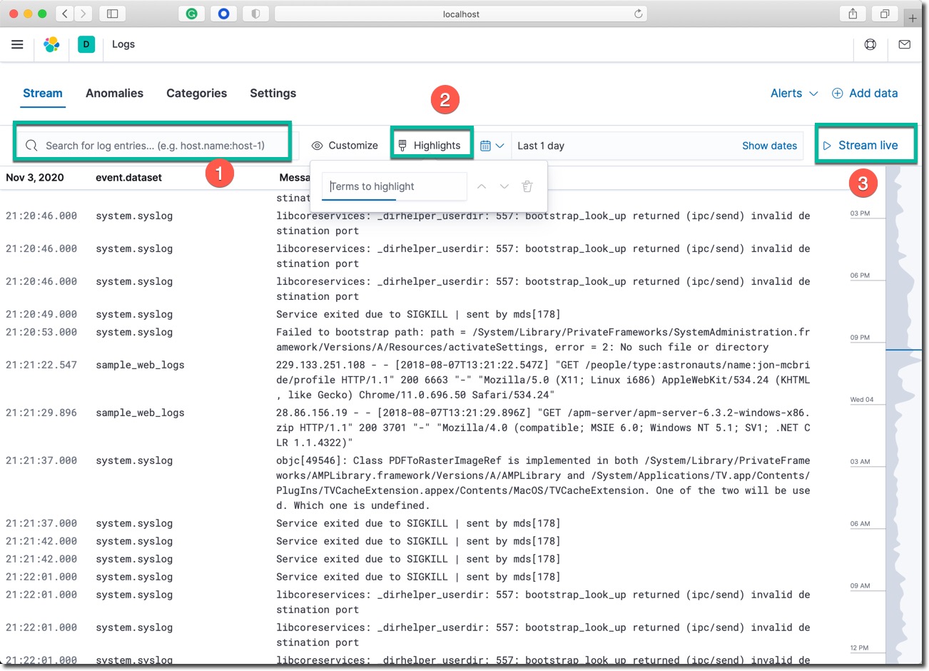Open a new Safari tab
The width and height of the screenshot is (929, 671).
tap(913, 18)
